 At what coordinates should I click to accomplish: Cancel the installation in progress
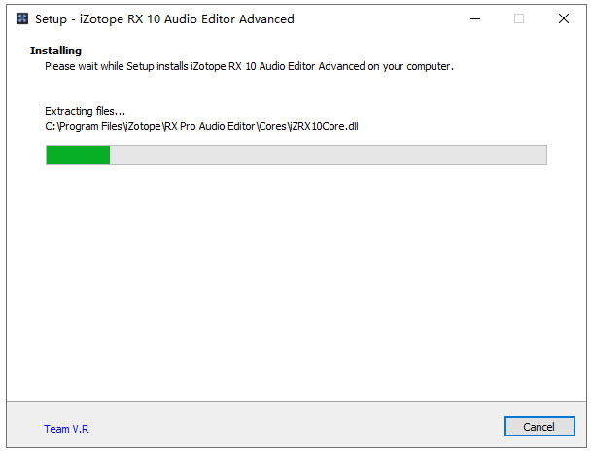pyautogui.click(x=539, y=427)
